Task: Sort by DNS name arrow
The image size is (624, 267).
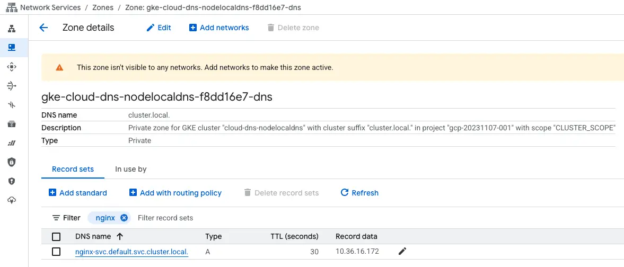Action: [x=120, y=236]
